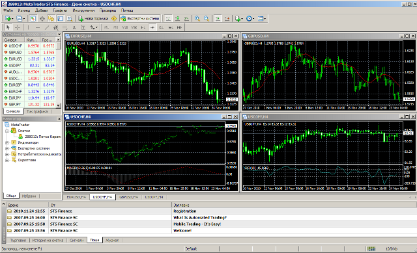Screen dimensions: 417x253
Task: Select the text tool A
Action: (x=74, y=27)
